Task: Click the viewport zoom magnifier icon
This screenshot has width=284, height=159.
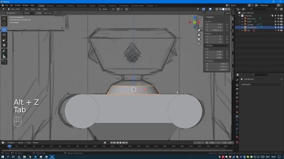Action: click(x=199, y=30)
